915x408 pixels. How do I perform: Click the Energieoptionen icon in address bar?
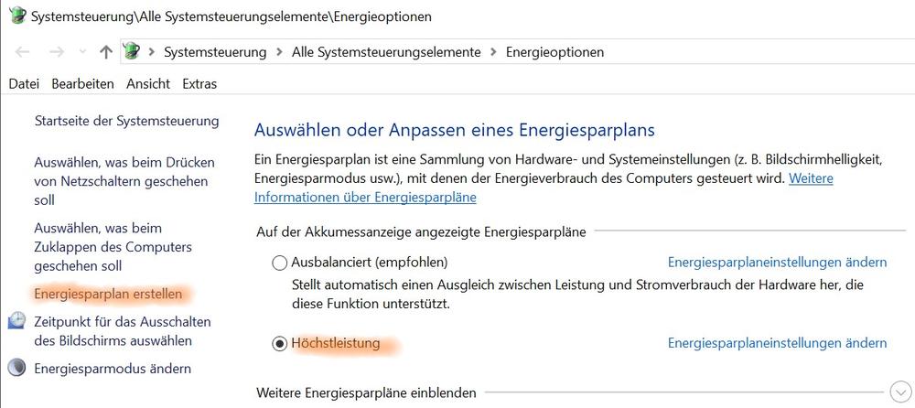[133, 52]
